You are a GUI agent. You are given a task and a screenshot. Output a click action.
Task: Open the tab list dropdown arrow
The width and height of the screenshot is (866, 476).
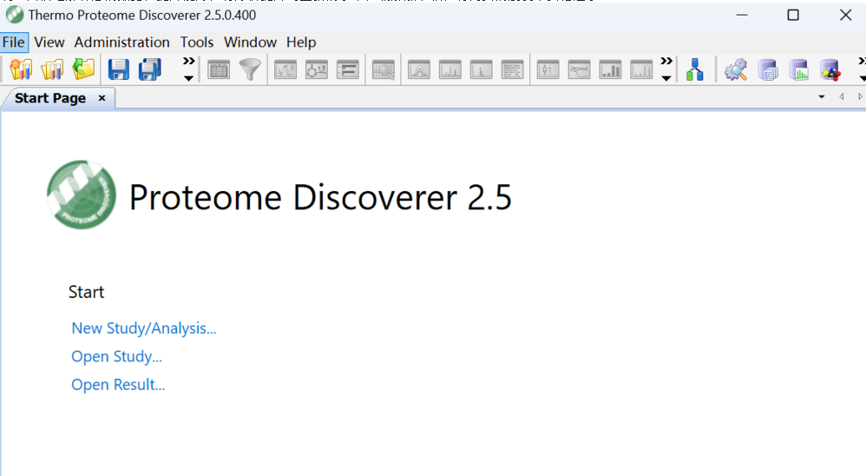822,96
